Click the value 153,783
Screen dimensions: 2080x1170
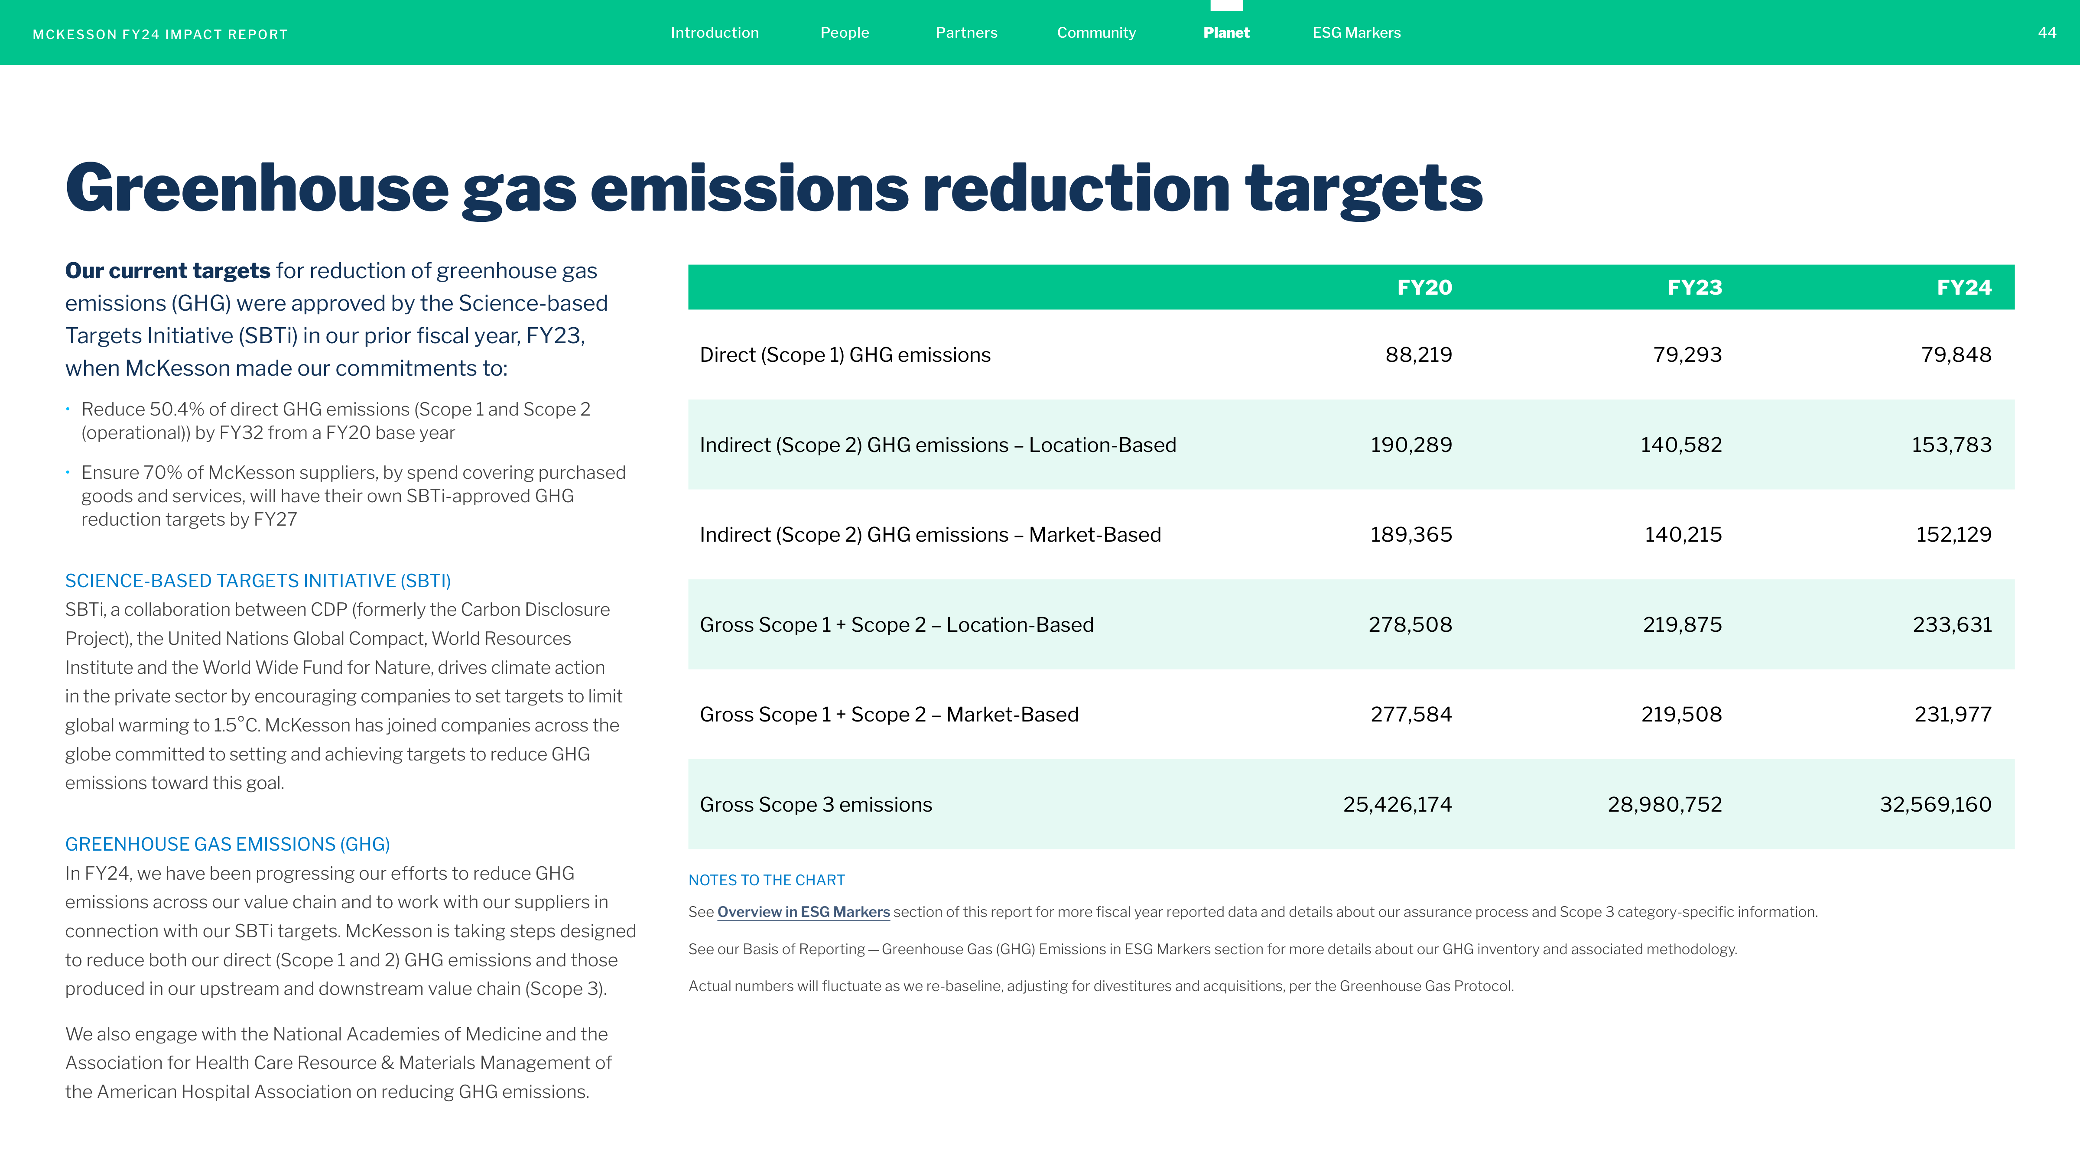pyautogui.click(x=1951, y=445)
